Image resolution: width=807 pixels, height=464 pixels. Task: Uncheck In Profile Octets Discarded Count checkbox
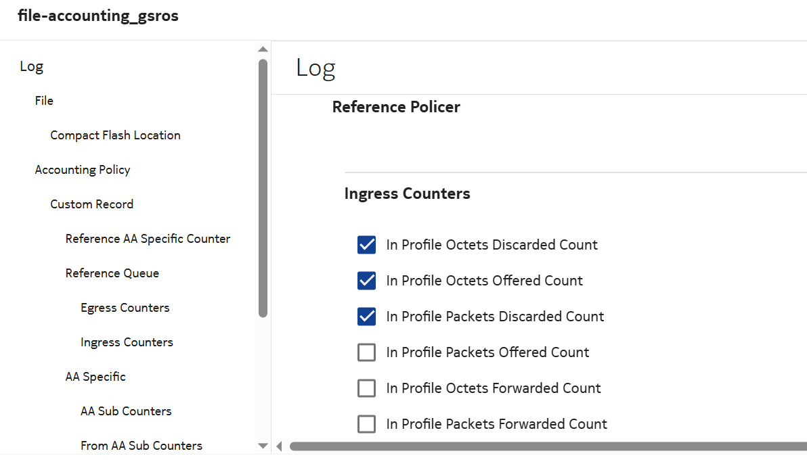point(366,245)
